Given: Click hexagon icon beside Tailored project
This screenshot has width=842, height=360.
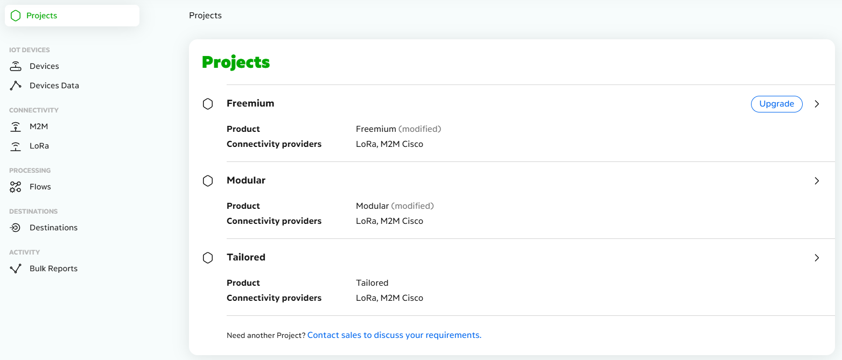Looking at the screenshot, I should pos(208,258).
